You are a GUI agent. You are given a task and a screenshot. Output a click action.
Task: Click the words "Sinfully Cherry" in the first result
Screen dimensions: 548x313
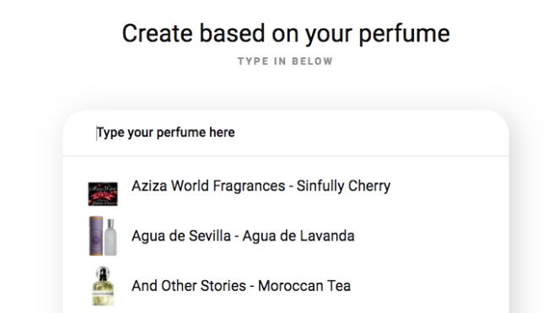pyautogui.click(x=343, y=186)
